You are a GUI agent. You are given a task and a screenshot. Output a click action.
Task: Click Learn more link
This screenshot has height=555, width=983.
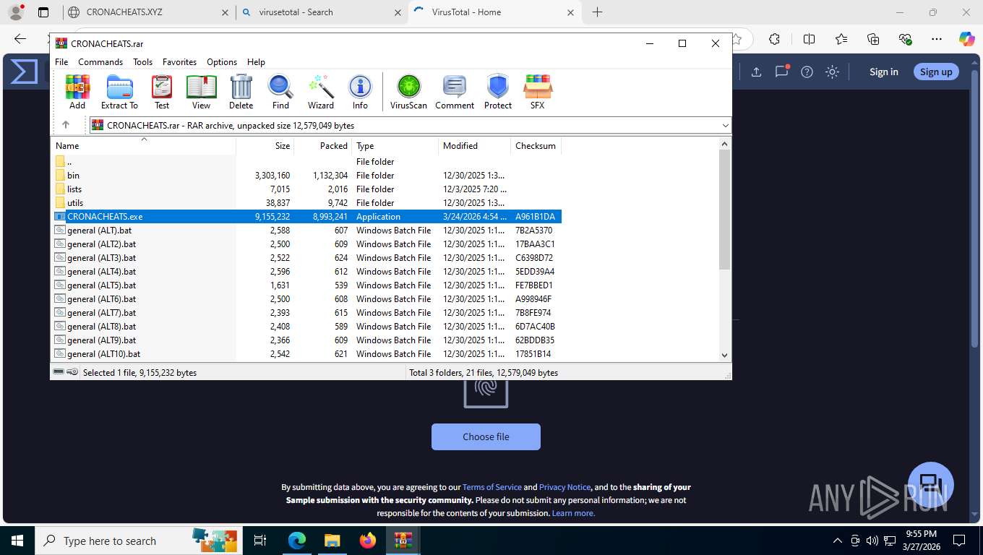573,513
